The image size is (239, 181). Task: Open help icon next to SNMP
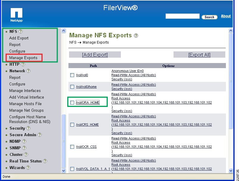[24, 148]
